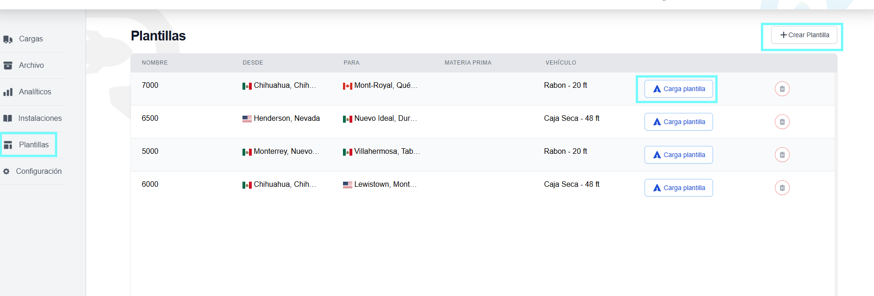874x296 pixels.
Task: Delete template 6000 with trash icon
Action: (x=782, y=188)
